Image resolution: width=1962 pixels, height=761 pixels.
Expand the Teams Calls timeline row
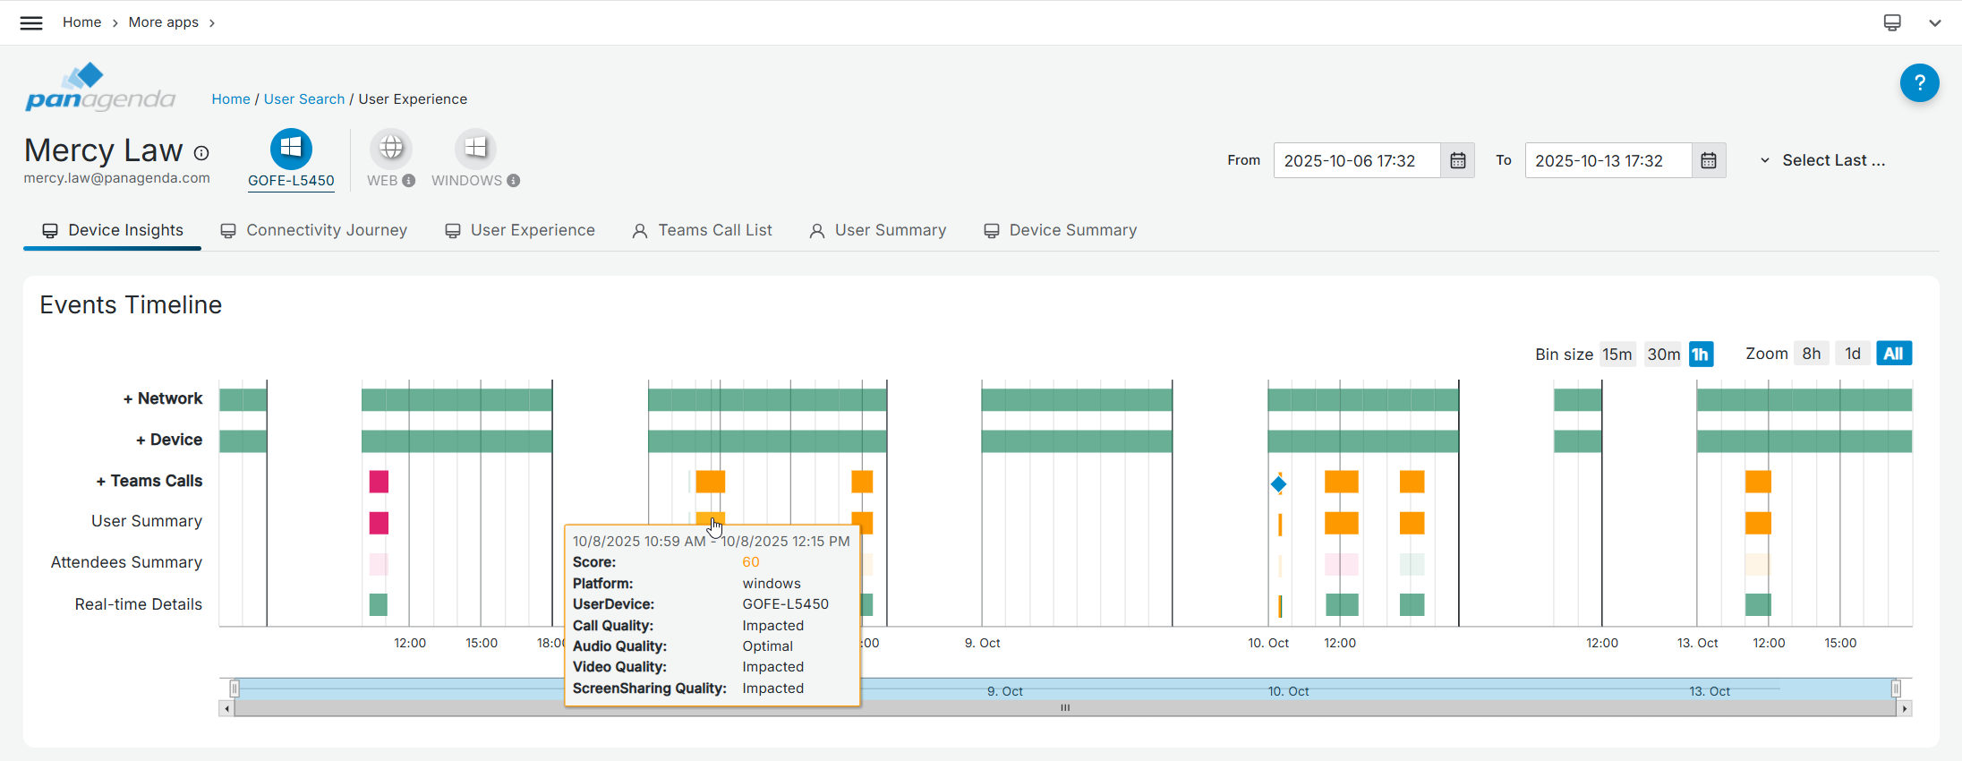[149, 481]
